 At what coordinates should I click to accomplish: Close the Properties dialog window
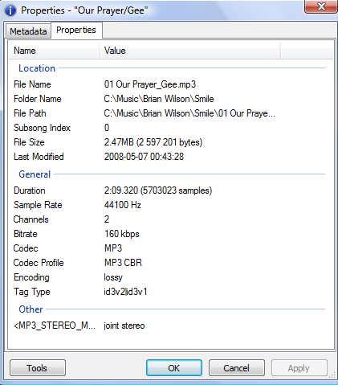tap(321, 6)
